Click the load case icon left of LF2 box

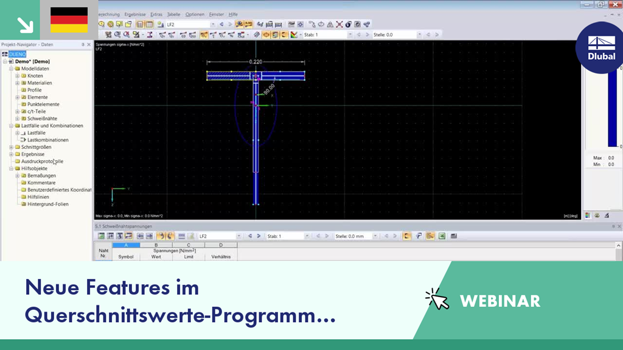[x=161, y=24]
